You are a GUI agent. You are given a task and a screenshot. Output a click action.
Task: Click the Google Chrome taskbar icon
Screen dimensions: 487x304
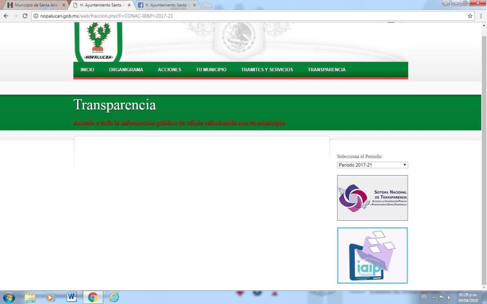click(93, 297)
